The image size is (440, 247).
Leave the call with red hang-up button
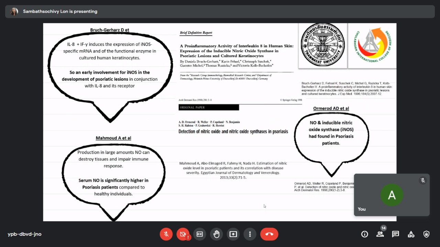pyautogui.click(x=269, y=234)
